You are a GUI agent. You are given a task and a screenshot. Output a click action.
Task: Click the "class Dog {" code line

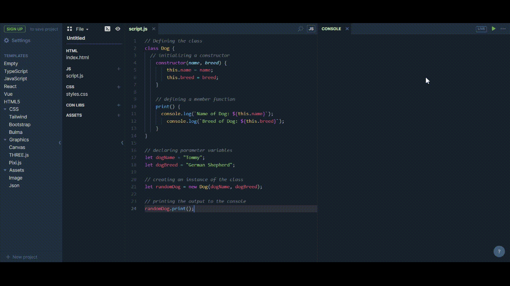160,48
